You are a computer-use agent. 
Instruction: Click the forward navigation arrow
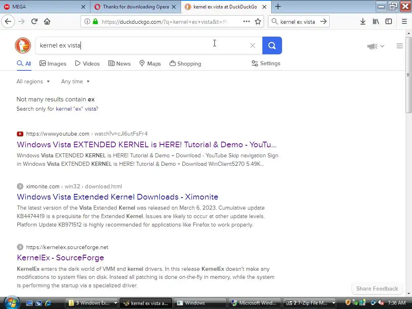pos(21,21)
